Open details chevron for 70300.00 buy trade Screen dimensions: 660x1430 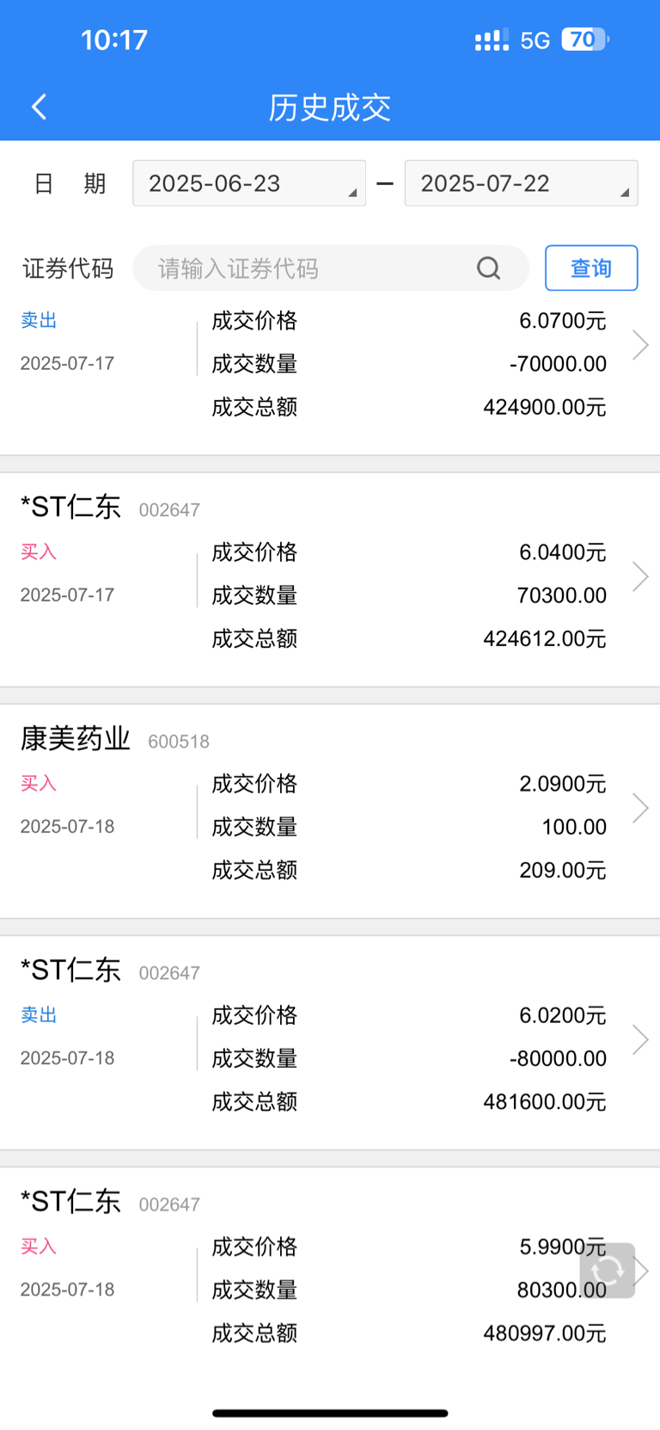click(640, 576)
